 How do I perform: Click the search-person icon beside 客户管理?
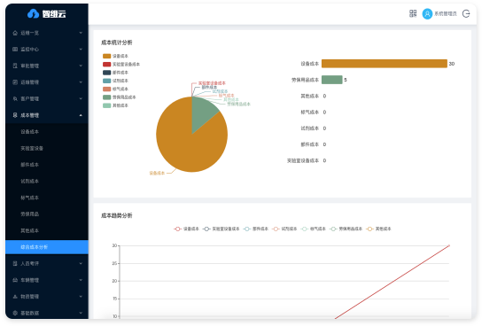tap(15, 98)
